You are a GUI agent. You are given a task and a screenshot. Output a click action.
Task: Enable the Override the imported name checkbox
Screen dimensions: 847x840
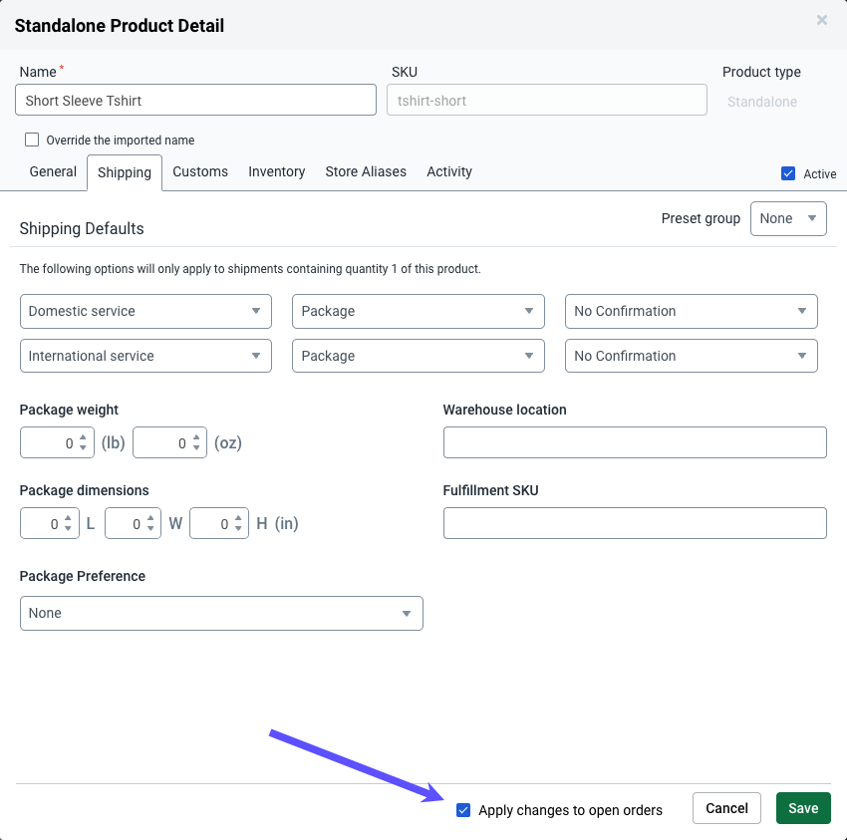point(31,140)
